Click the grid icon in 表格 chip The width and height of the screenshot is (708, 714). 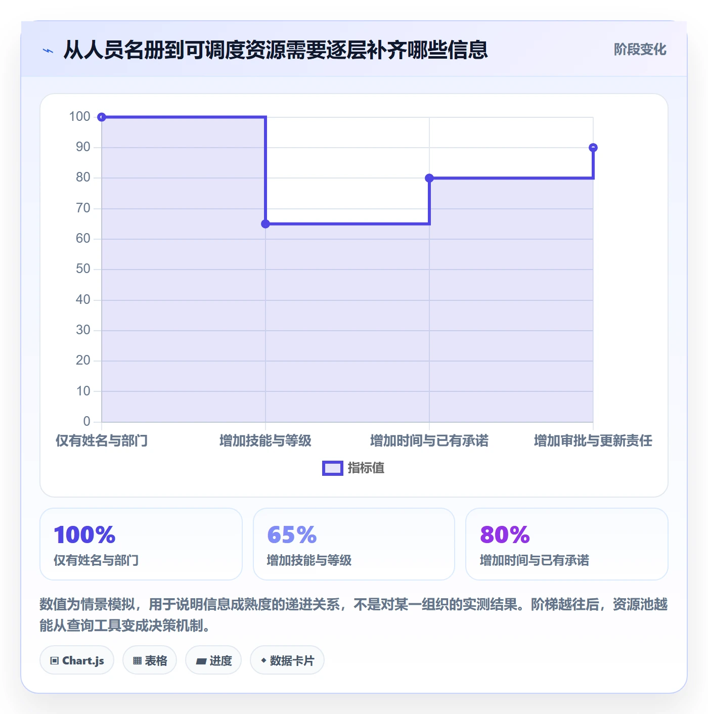(137, 661)
